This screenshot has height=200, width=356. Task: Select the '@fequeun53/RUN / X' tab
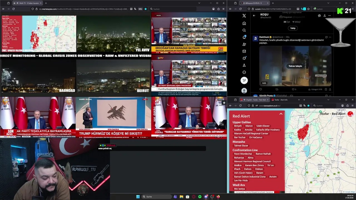tap(254, 3)
